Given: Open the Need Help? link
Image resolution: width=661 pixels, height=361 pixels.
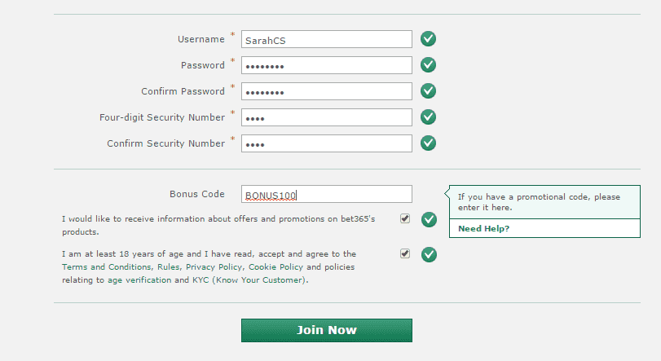Looking at the screenshot, I should [483, 229].
